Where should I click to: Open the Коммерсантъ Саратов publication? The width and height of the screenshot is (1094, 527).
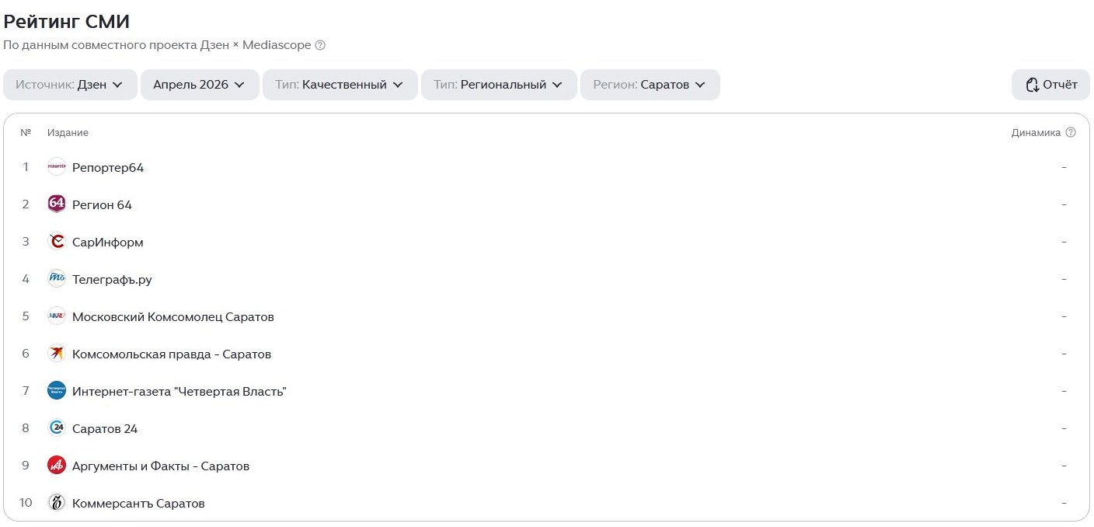[138, 504]
